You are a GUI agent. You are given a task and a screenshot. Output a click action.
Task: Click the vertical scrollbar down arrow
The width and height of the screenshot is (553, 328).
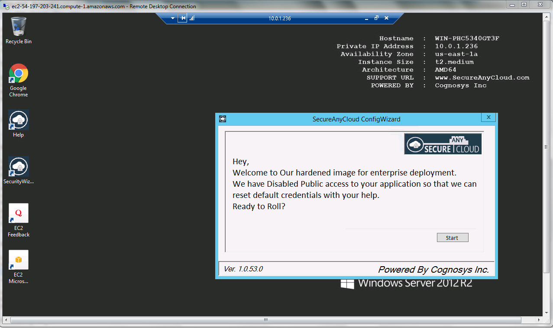[x=547, y=313]
